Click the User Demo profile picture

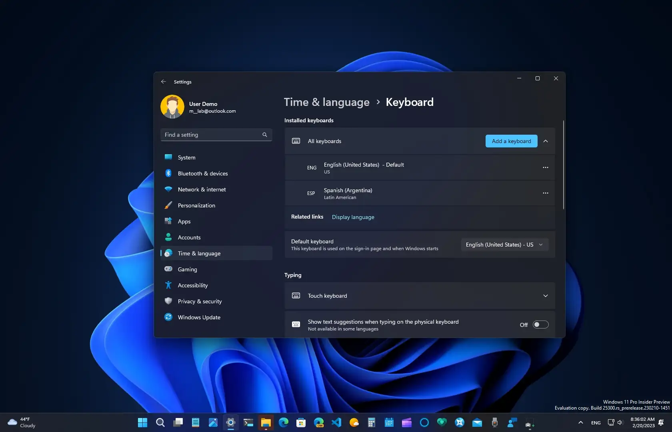172,107
